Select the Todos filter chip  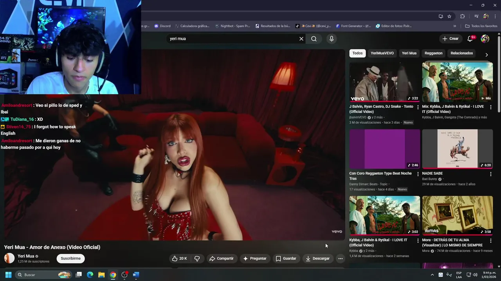(357, 53)
